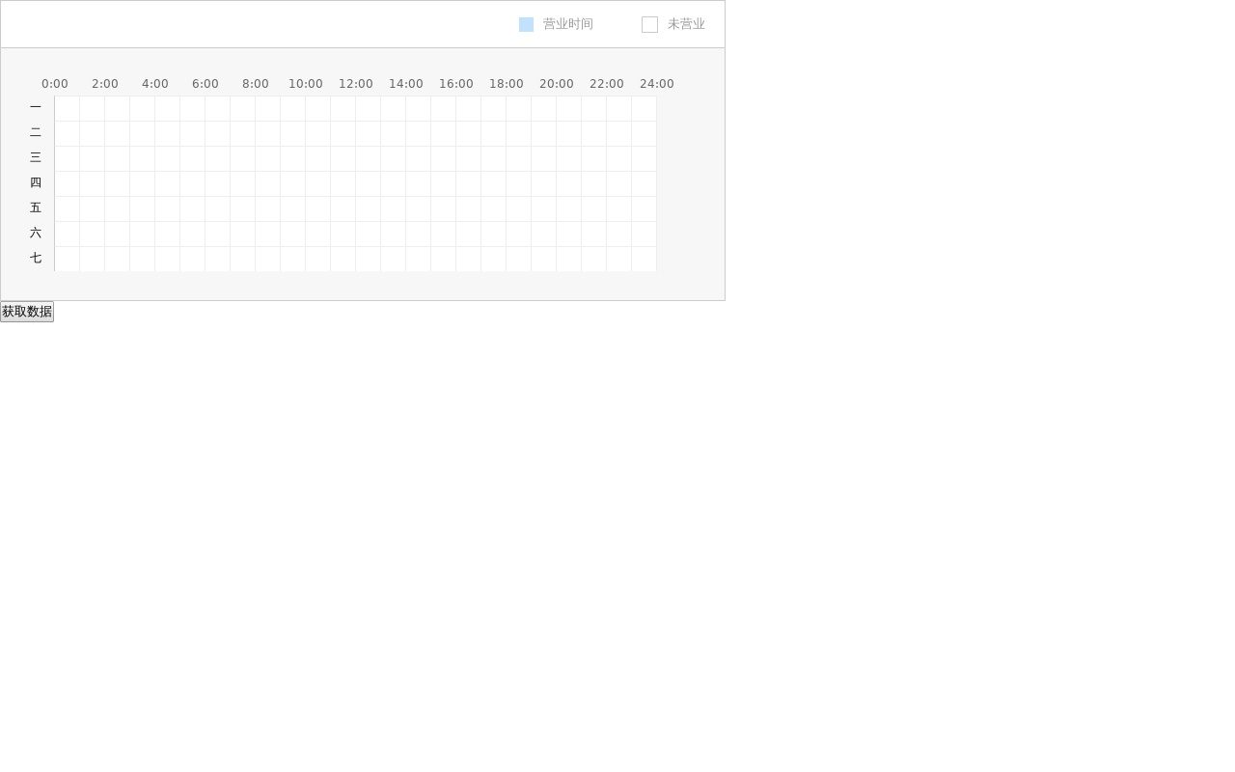Viewport: 1235px width, 772px height.
Task: Click the 2:00 time header
Action: (x=105, y=84)
